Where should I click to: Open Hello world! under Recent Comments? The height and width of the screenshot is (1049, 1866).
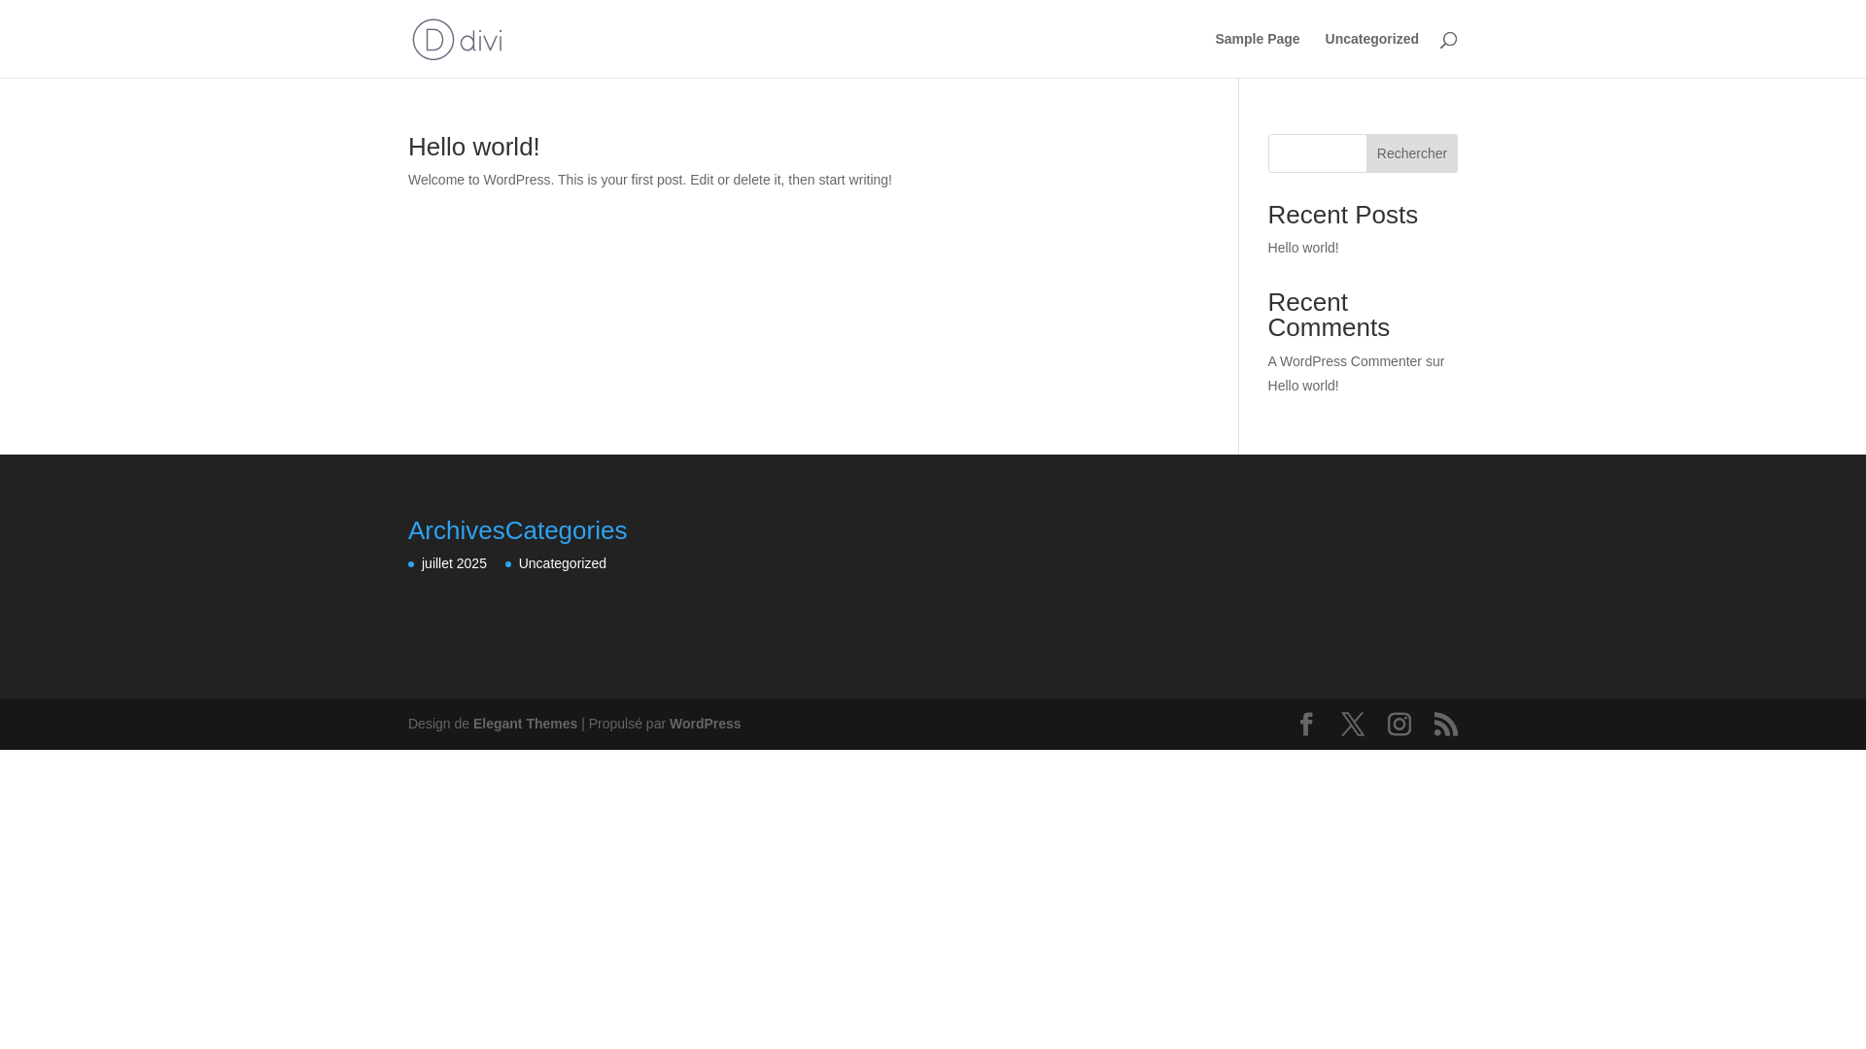(1302, 386)
